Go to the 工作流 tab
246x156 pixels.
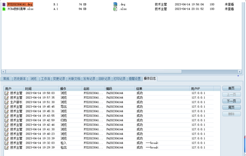tap(45, 79)
